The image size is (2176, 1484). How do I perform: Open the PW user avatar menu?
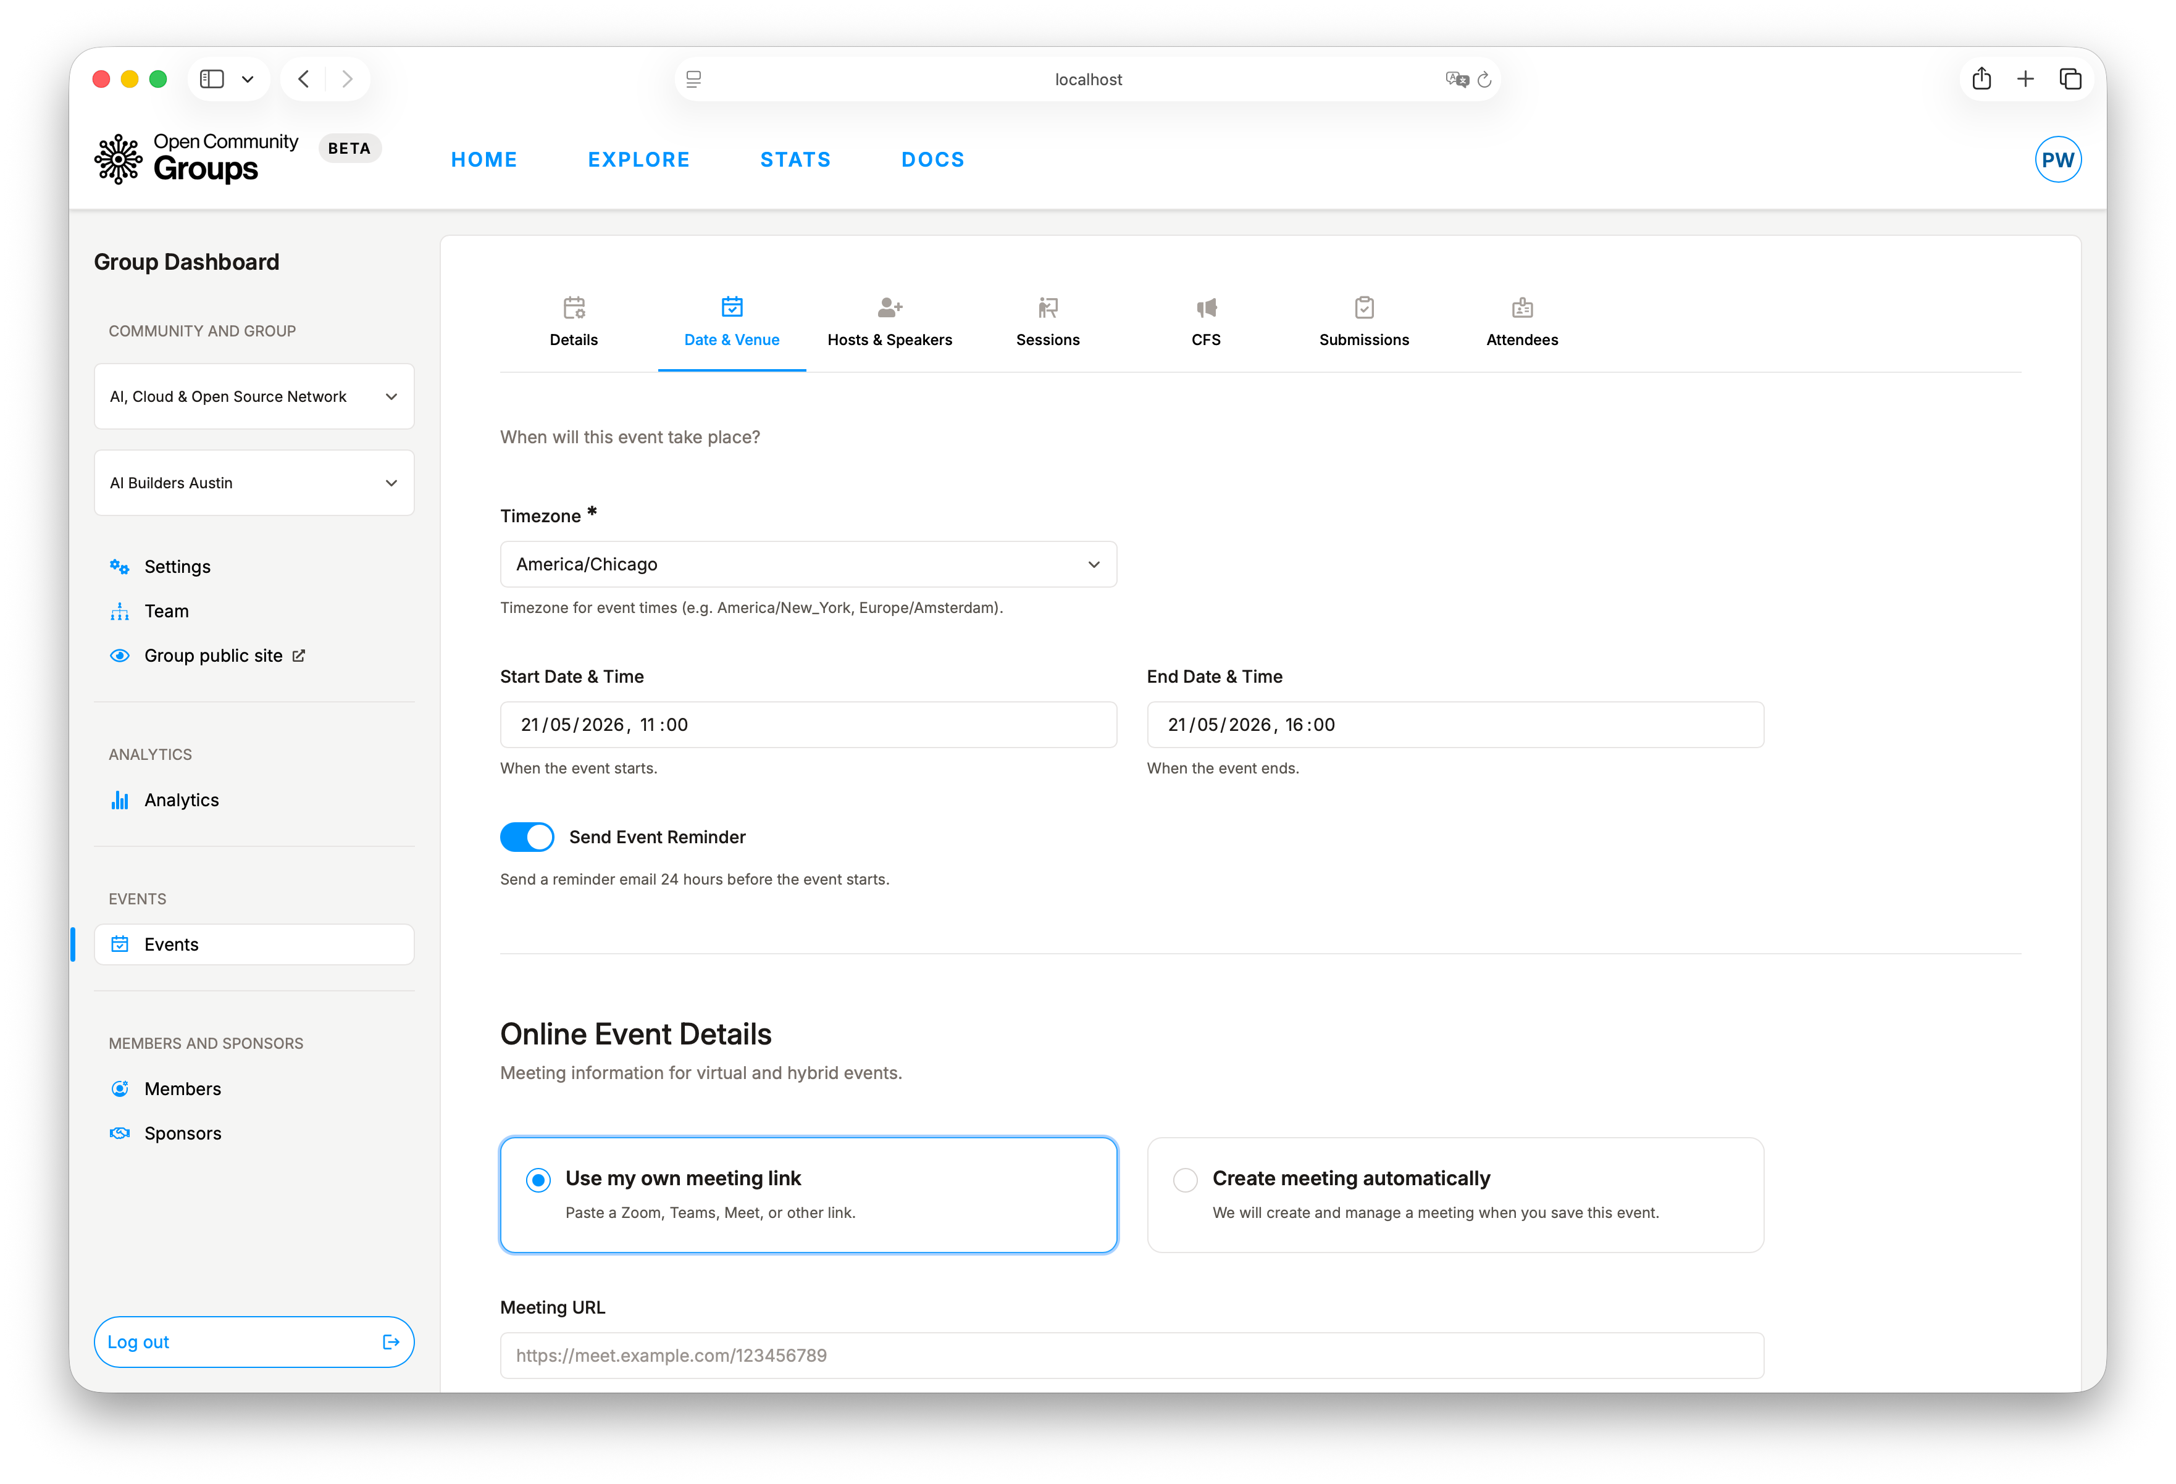[2057, 159]
